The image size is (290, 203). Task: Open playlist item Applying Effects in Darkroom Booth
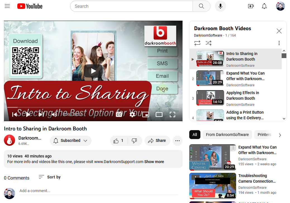click(236, 99)
